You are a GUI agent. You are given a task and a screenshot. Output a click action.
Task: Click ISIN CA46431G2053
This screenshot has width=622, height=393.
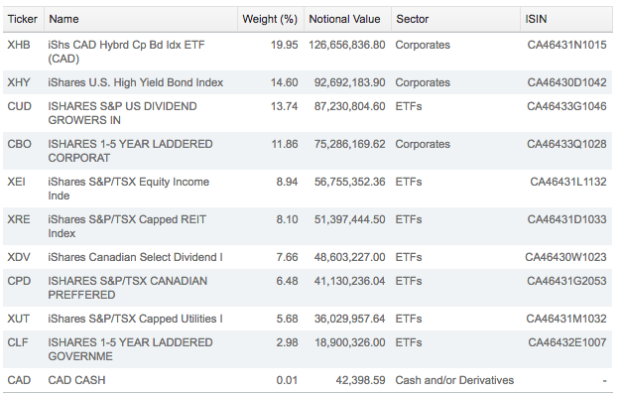pos(566,281)
